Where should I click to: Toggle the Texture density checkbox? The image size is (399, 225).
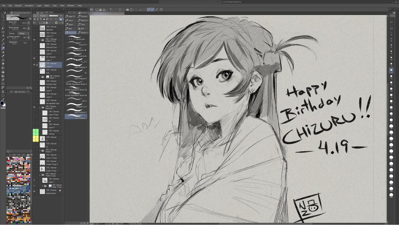pos(8,37)
